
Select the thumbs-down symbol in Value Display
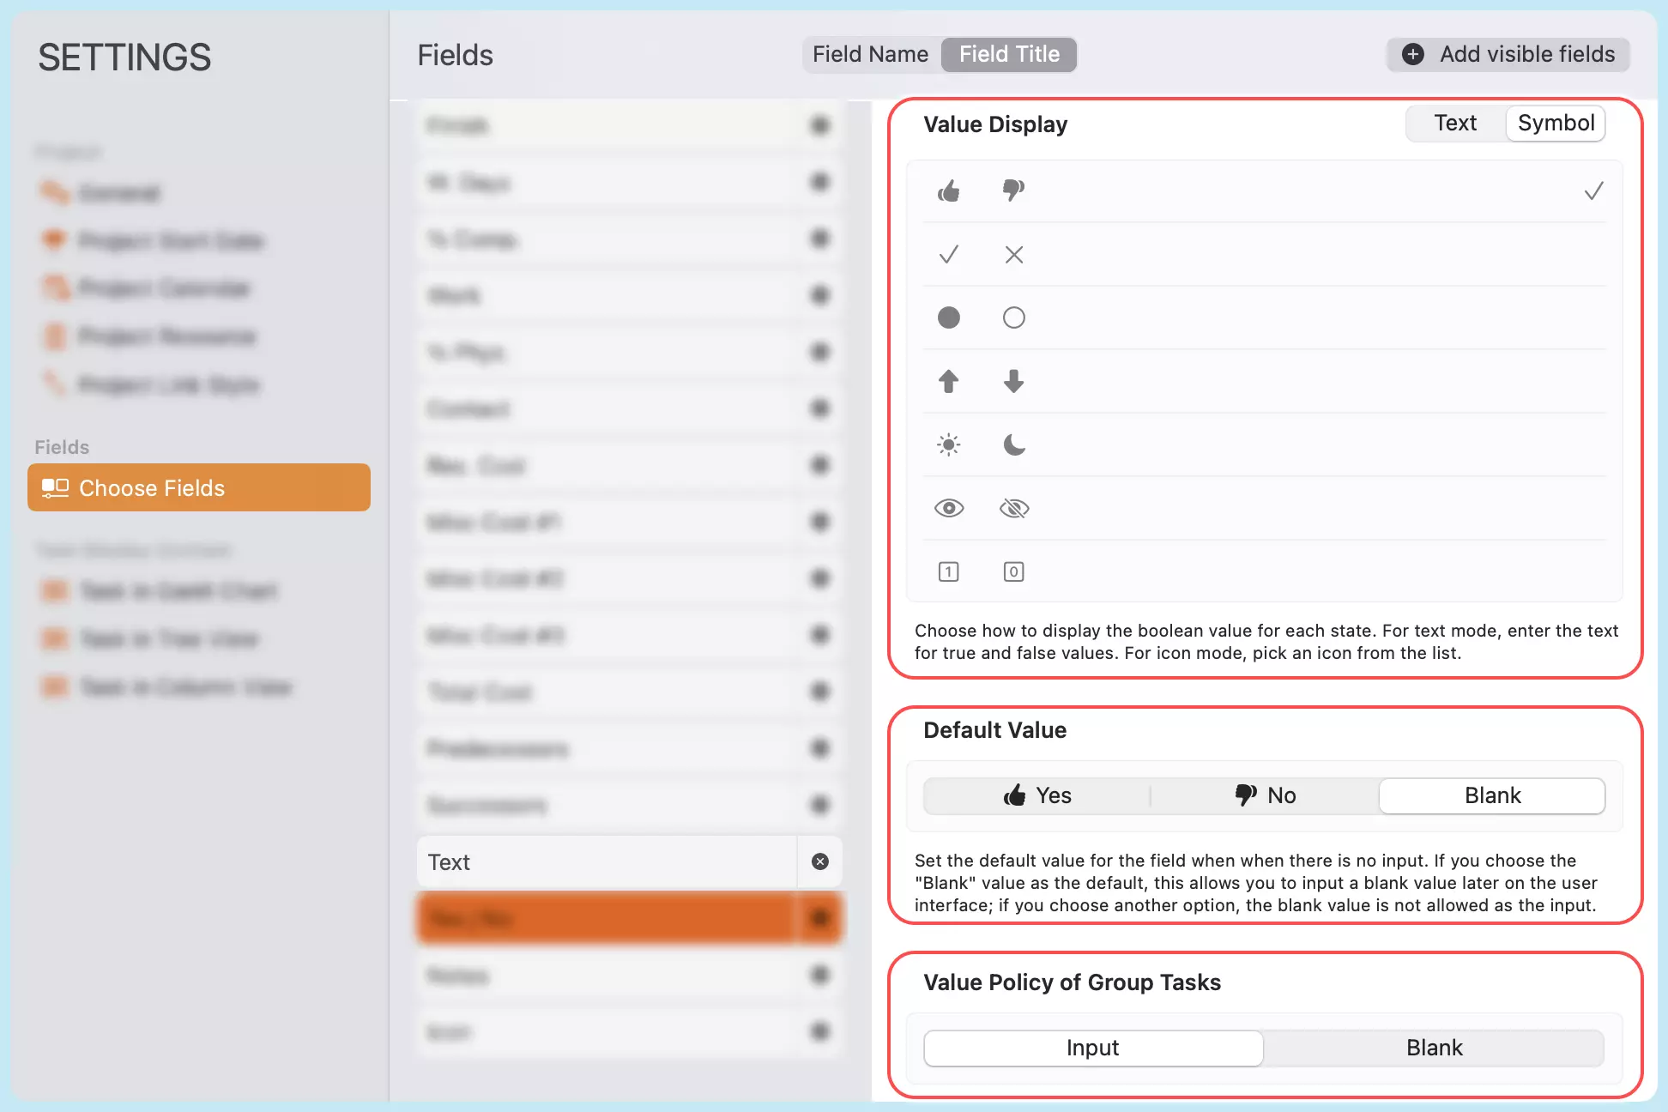coord(1013,190)
